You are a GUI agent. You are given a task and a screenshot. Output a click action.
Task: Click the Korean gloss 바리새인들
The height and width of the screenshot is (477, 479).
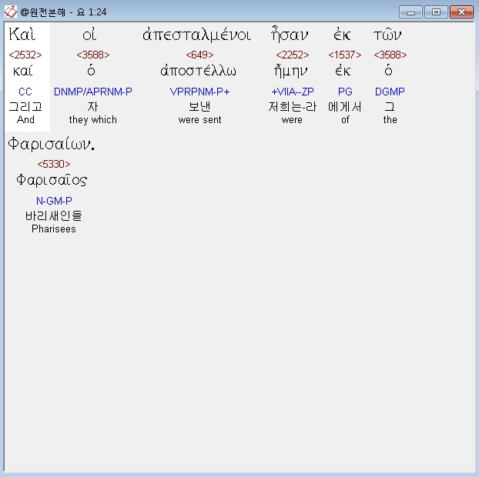click(x=54, y=216)
